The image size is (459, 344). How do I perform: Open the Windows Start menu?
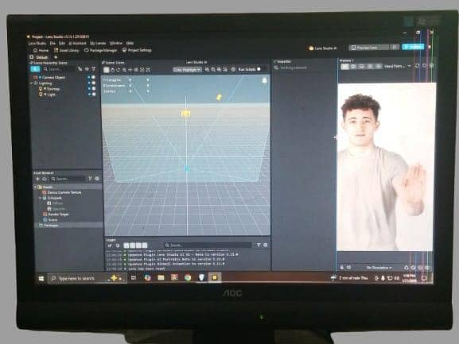41,279
